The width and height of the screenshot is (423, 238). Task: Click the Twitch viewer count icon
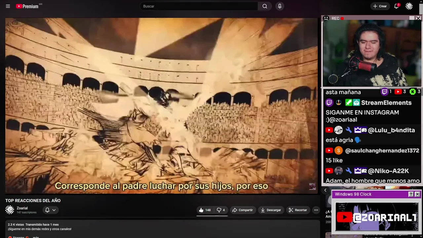point(385,92)
